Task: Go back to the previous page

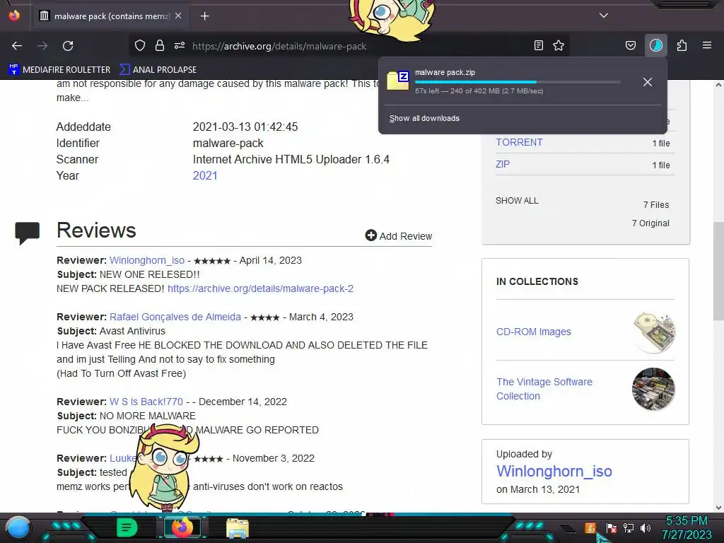Action: pyautogui.click(x=17, y=46)
